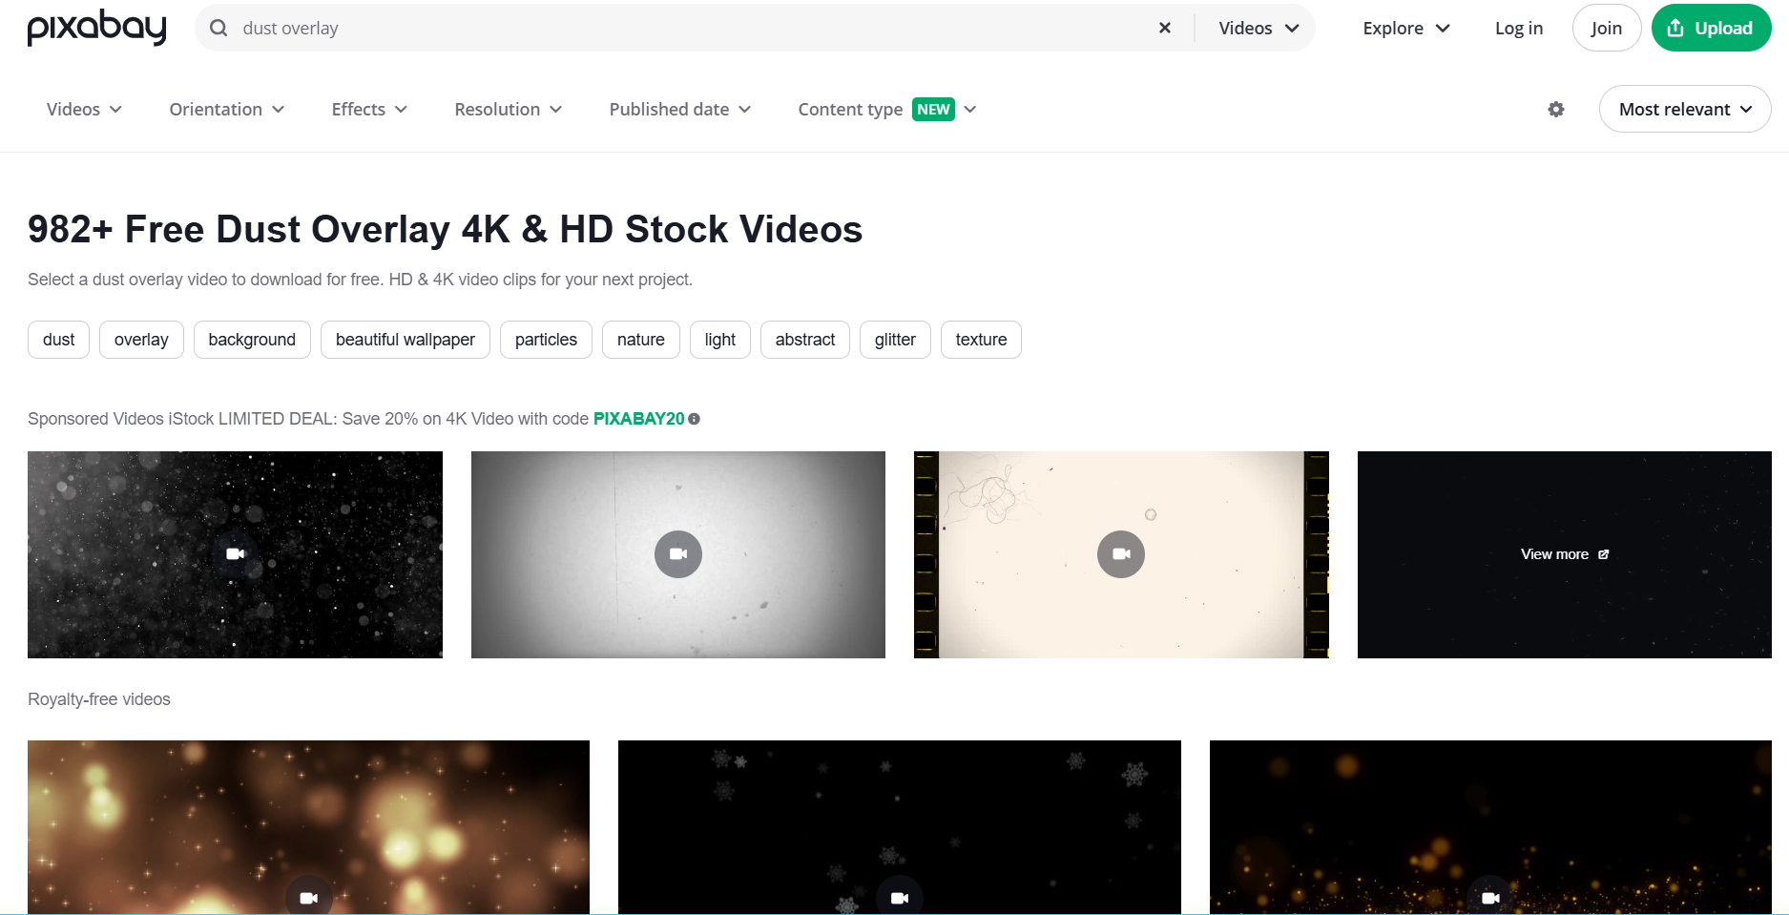The image size is (1789, 915).
Task: Open the Effects filter dropdown
Action: point(368,109)
